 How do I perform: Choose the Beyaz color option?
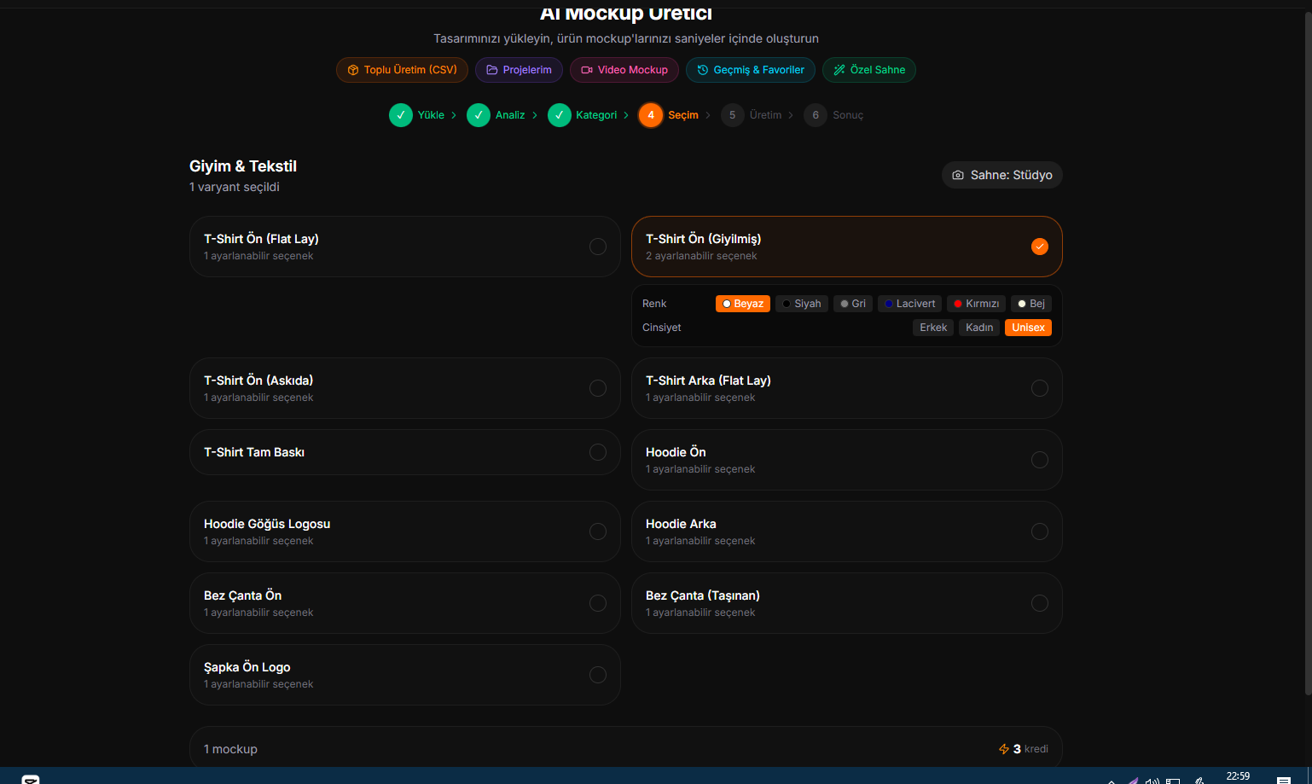pos(743,304)
